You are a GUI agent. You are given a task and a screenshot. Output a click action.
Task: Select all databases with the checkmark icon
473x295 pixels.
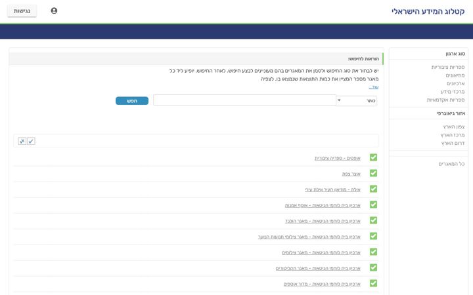coord(31,141)
